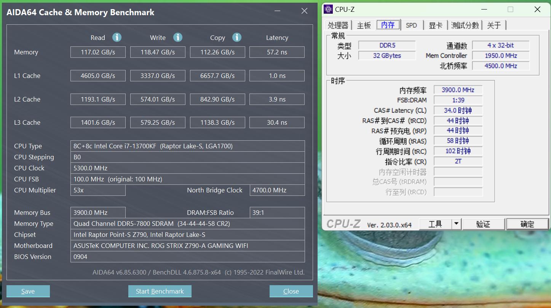Open the 关于 about tab
551x308 pixels.
[x=494, y=25]
